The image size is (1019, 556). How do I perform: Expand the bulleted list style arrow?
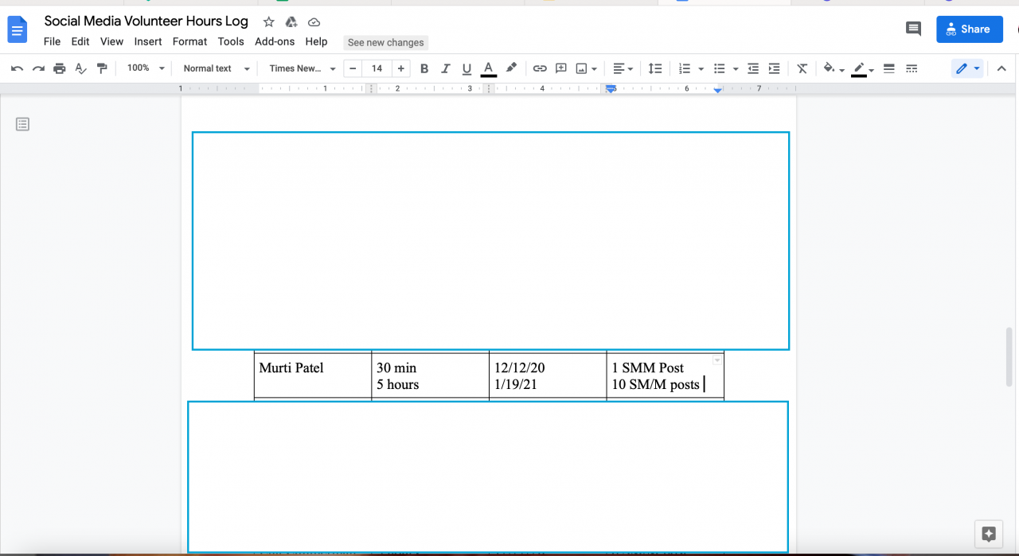[735, 69]
